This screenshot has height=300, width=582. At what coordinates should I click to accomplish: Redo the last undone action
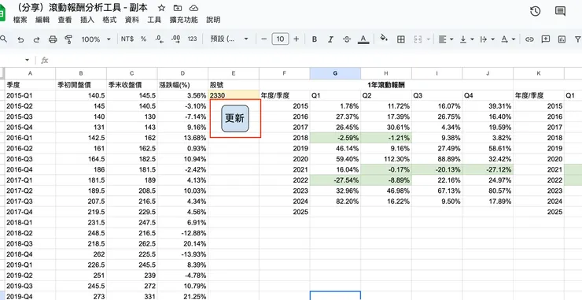tap(36, 39)
